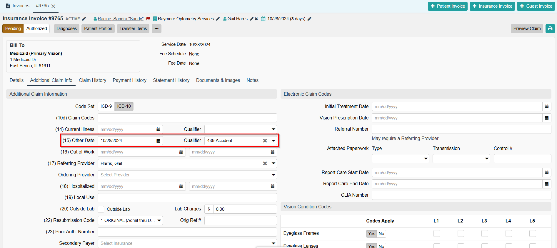557x248 pixels.
Task: Click the Preview Claim button
Action: coord(527,28)
